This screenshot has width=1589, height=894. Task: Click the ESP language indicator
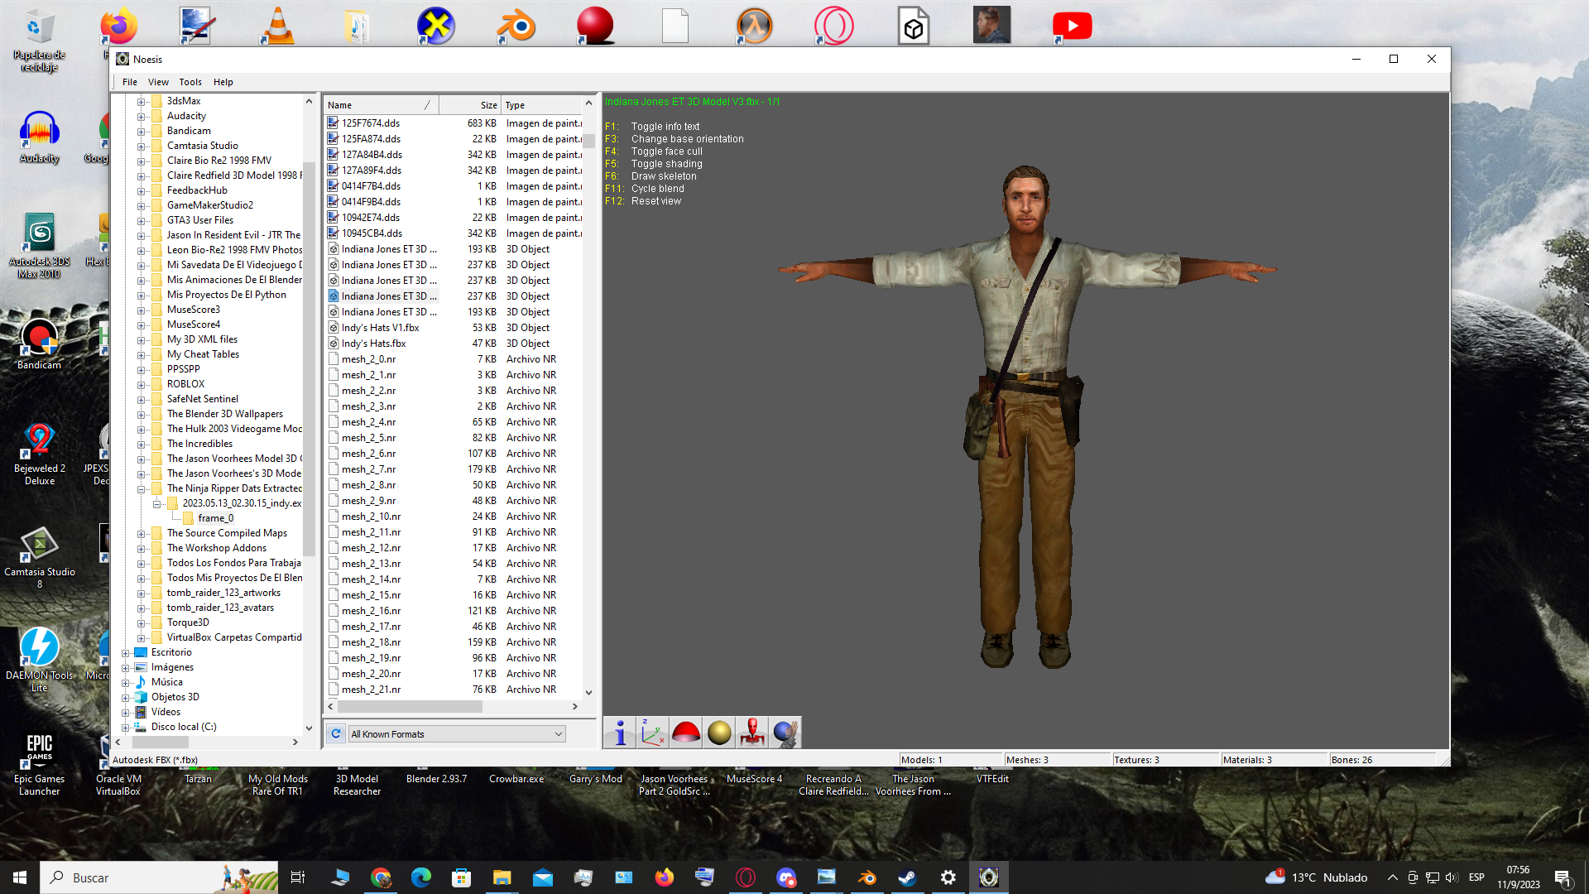click(x=1476, y=877)
